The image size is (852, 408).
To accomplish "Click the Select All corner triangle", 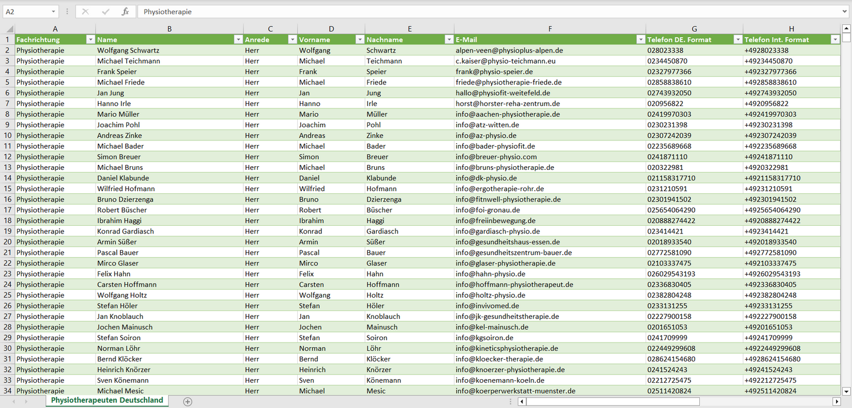I will point(9,29).
